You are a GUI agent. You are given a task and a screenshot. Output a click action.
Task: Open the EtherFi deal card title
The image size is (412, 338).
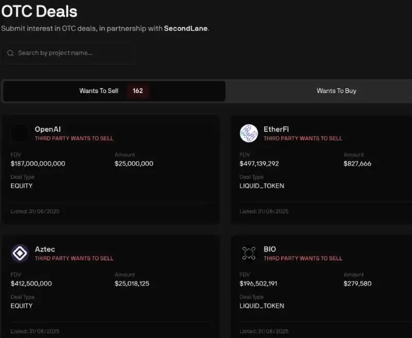click(x=276, y=129)
